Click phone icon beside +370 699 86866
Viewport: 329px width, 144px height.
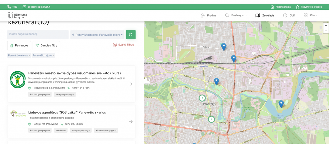coord(62,124)
